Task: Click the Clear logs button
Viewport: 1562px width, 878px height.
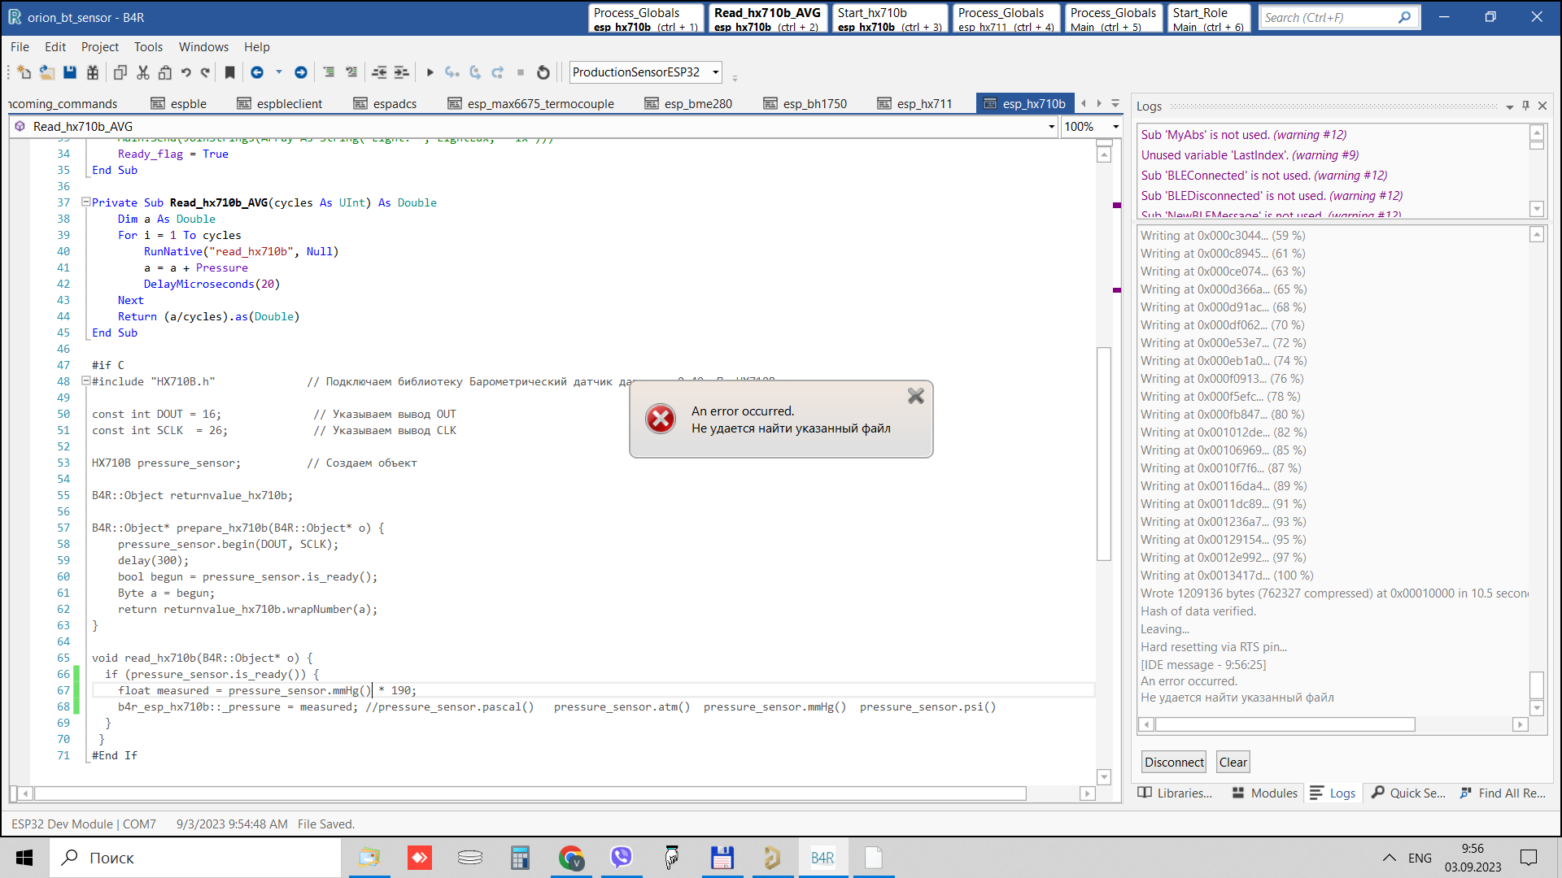Action: coord(1233,763)
